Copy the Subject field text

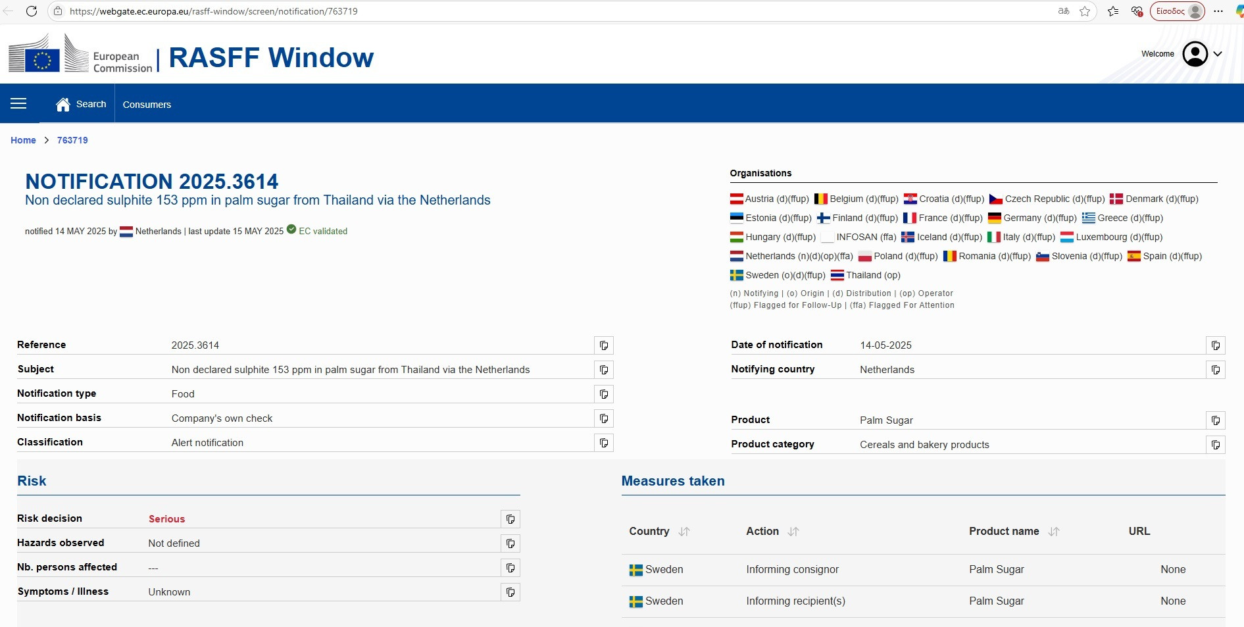tap(604, 370)
